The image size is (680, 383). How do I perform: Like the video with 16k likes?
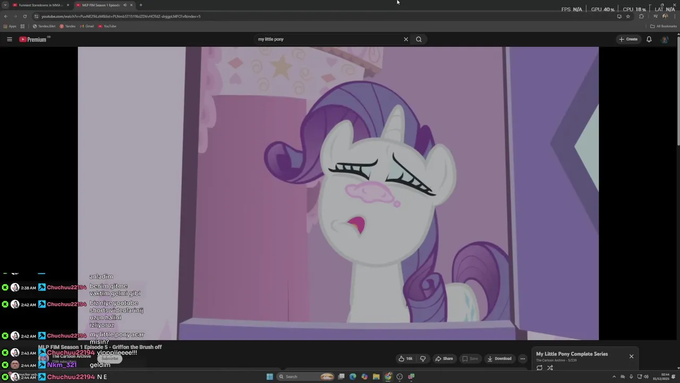(x=406, y=359)
